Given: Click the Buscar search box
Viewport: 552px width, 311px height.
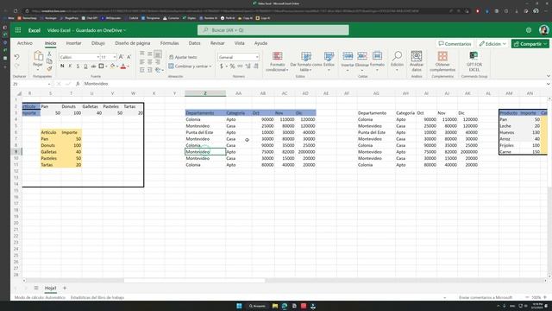Looking at the screenshot, I should pyautogui.click(x=273, y=30).
